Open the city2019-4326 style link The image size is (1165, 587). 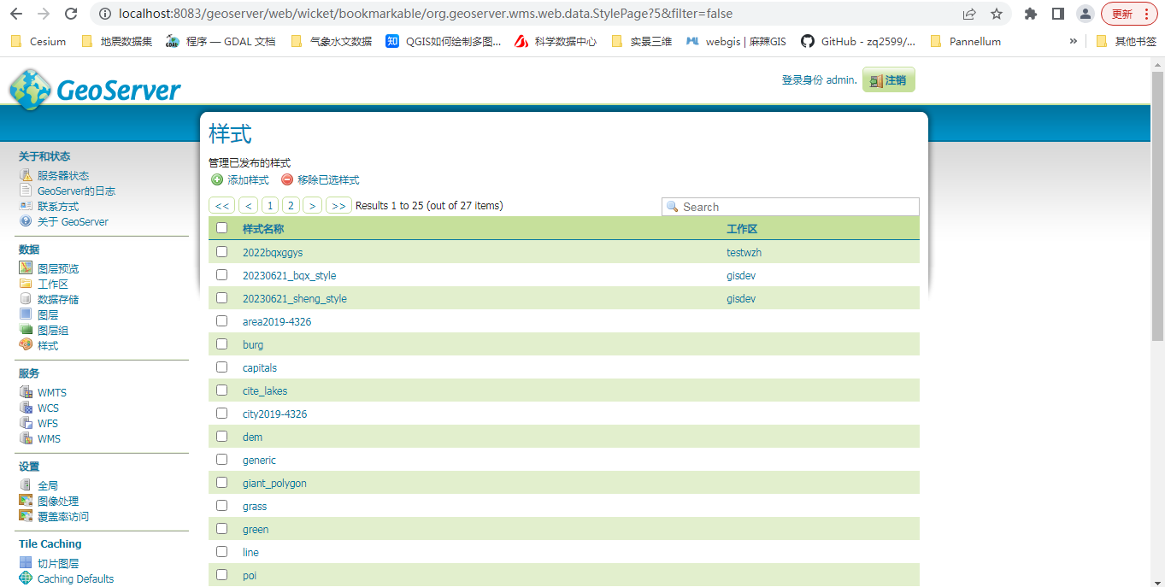pyautogui.click(x=274, y=414)
